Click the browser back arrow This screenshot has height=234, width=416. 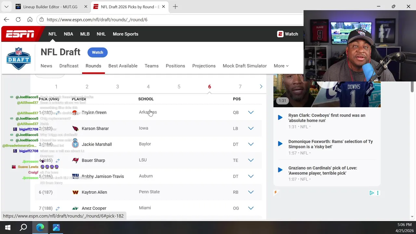[6, 19]
